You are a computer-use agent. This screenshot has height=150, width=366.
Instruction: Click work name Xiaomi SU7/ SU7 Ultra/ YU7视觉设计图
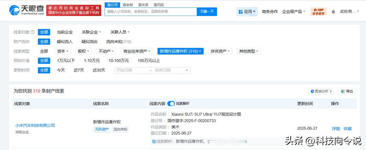206,114
